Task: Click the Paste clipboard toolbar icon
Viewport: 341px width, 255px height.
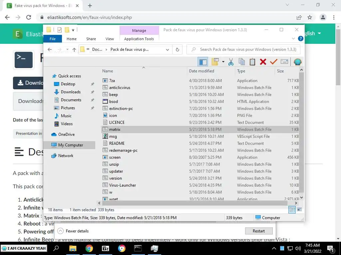Action: (x=252, y=62)
